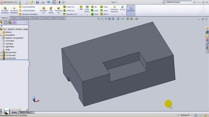
Task: Click the New document icon
Action: (26, 2)
